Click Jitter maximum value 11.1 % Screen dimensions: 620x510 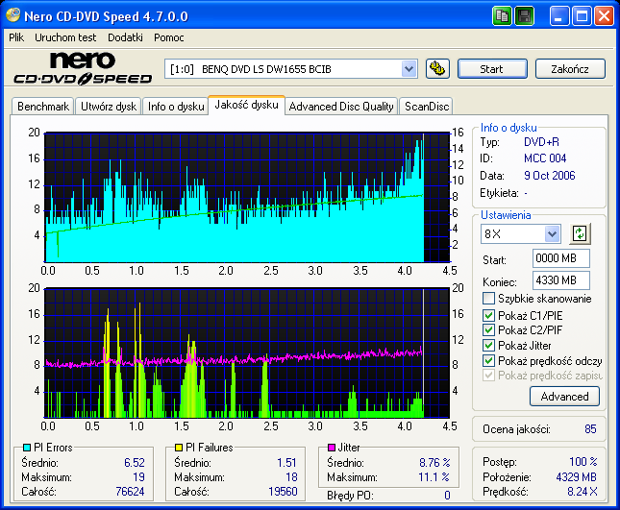point(434,477)
